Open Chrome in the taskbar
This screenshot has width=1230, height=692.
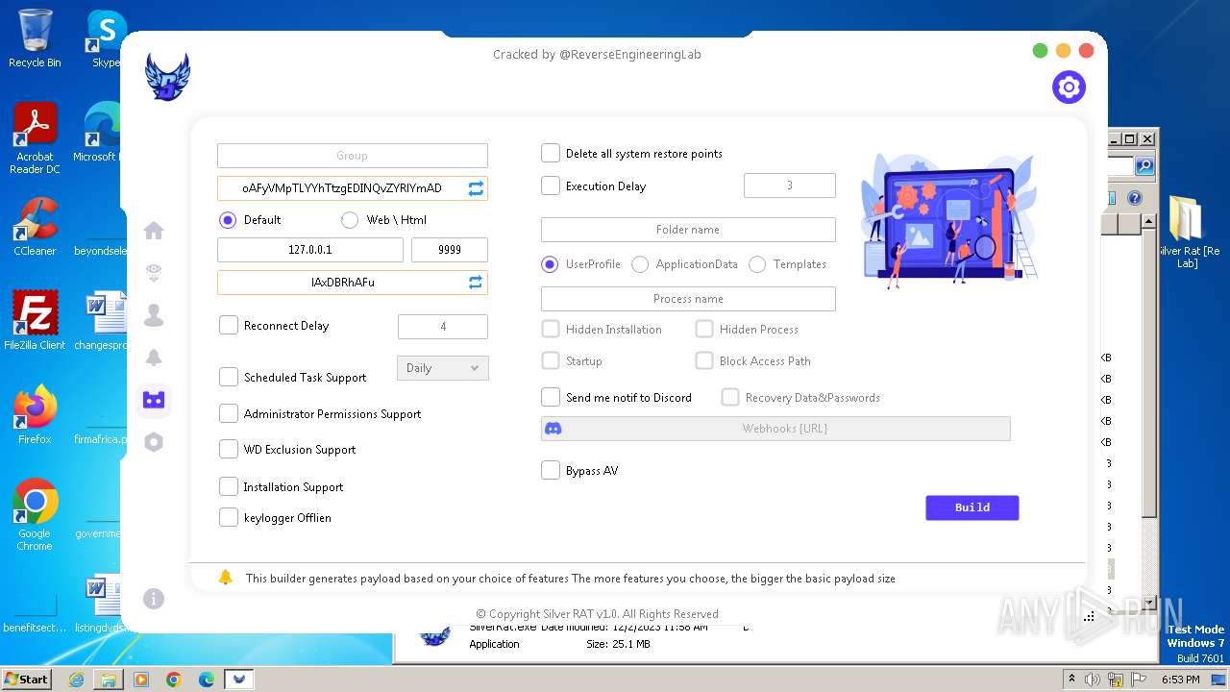point(173,680)
